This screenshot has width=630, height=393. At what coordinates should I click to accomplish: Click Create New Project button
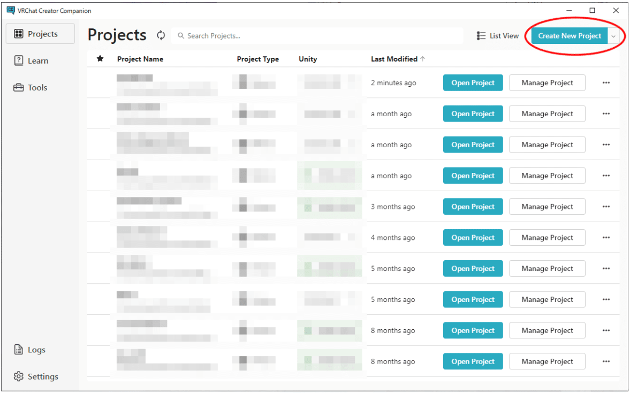(570, 36)
